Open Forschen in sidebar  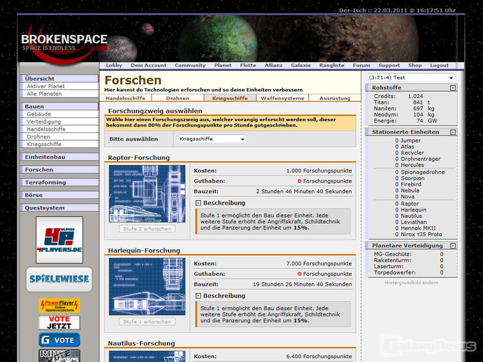[59, 170]
